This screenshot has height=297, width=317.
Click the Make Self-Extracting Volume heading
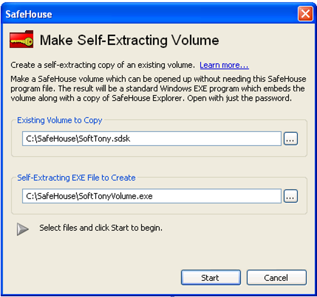click(129, 40)
